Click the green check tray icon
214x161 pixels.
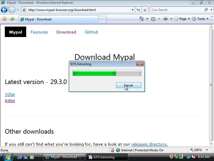[x=176, y=157]
